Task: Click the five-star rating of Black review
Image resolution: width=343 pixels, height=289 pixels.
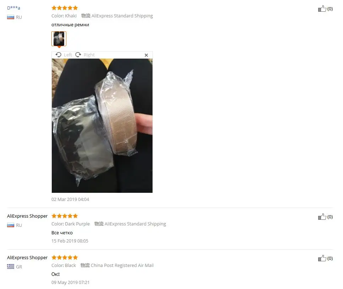Action: (x=65, y=257)
